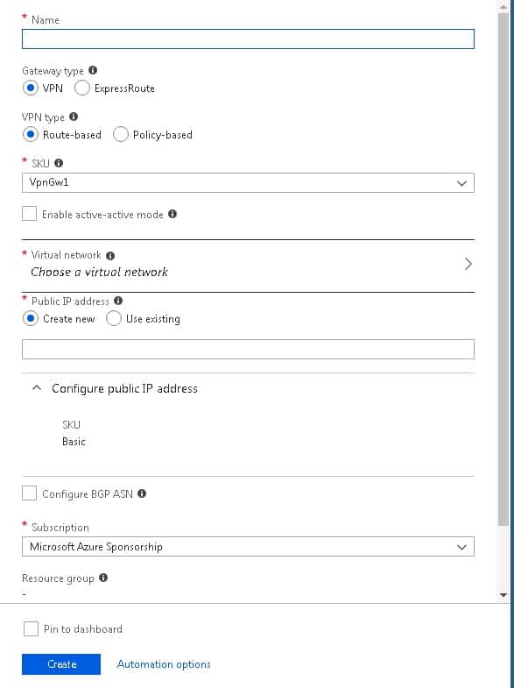Click info icon next to VPN type

click(x=74, y=117)
